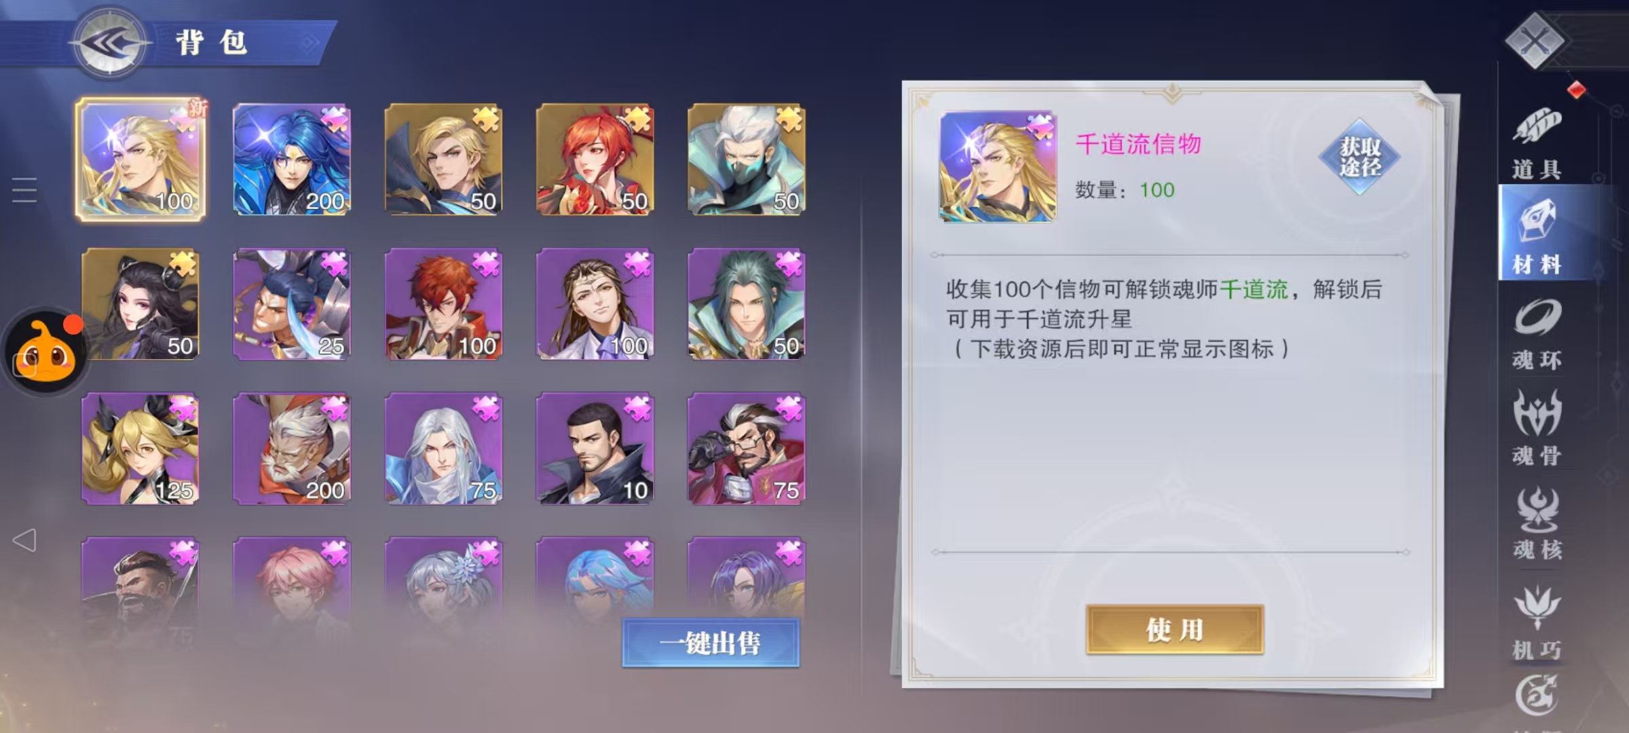
Task: Click the 获取途径 diamond button
Action: tap(1360, 157)
